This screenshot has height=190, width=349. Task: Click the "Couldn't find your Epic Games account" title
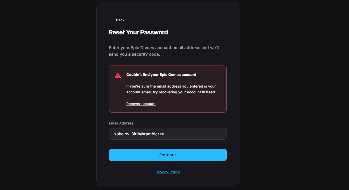point(161,75)
